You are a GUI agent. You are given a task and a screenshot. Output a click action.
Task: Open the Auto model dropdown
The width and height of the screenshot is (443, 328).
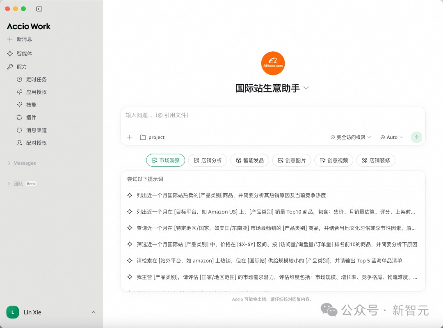tap(392, 137)
